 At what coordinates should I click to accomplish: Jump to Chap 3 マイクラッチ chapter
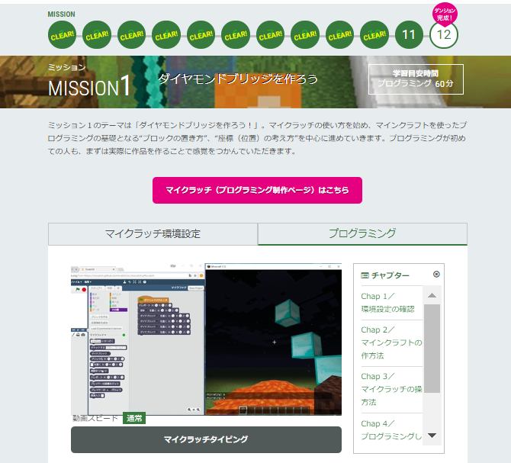(x=391, y=389)
